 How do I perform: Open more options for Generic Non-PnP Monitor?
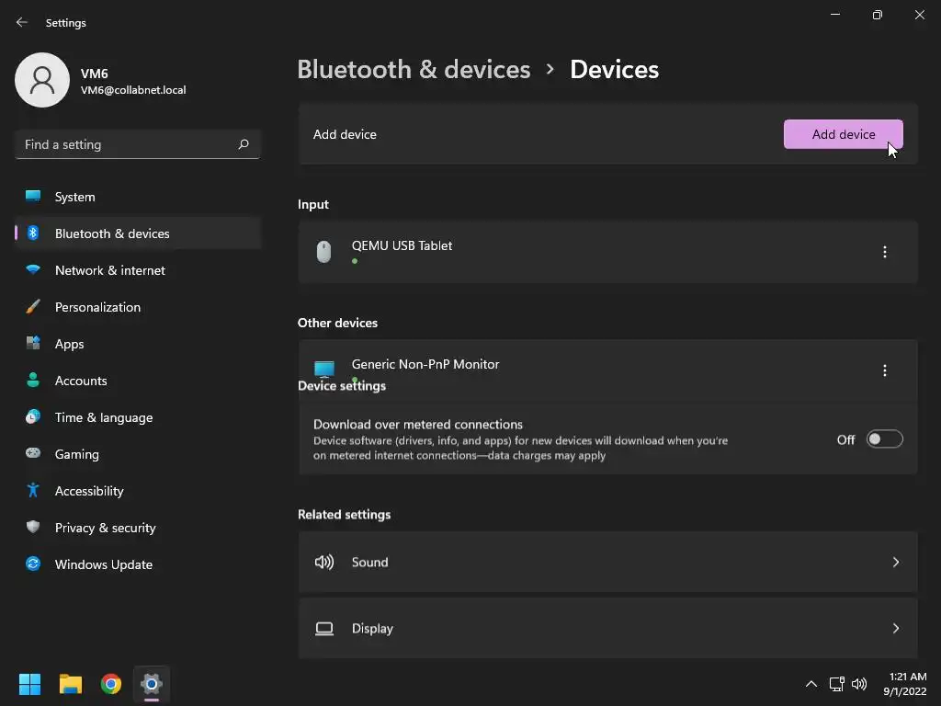[885, 370]
